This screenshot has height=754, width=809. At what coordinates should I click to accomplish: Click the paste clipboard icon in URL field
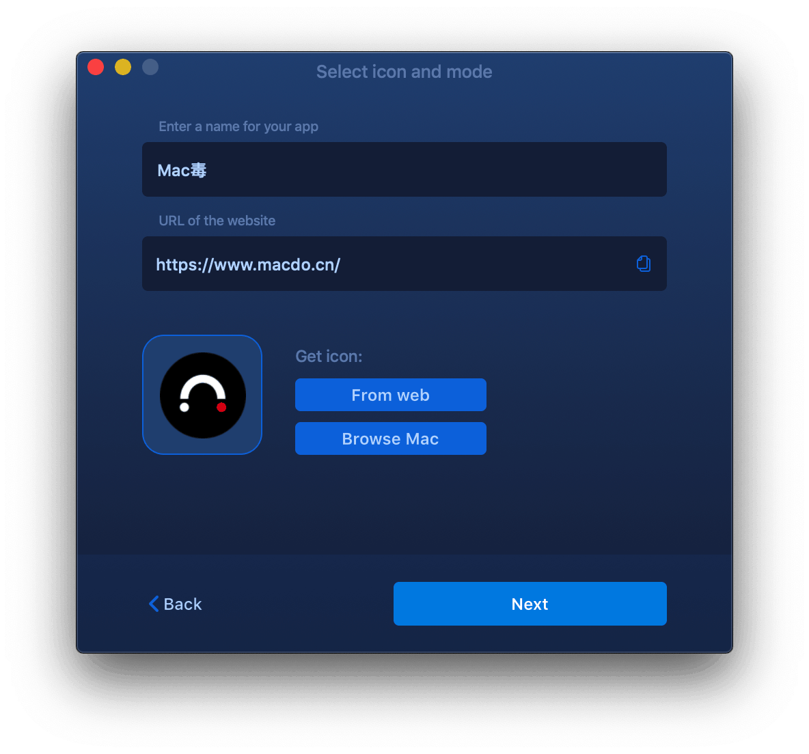pyautogui.click(x=644, y=264)
